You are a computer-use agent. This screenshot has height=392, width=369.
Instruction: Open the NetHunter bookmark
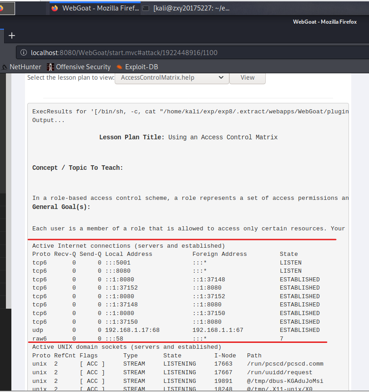(21, 67)
